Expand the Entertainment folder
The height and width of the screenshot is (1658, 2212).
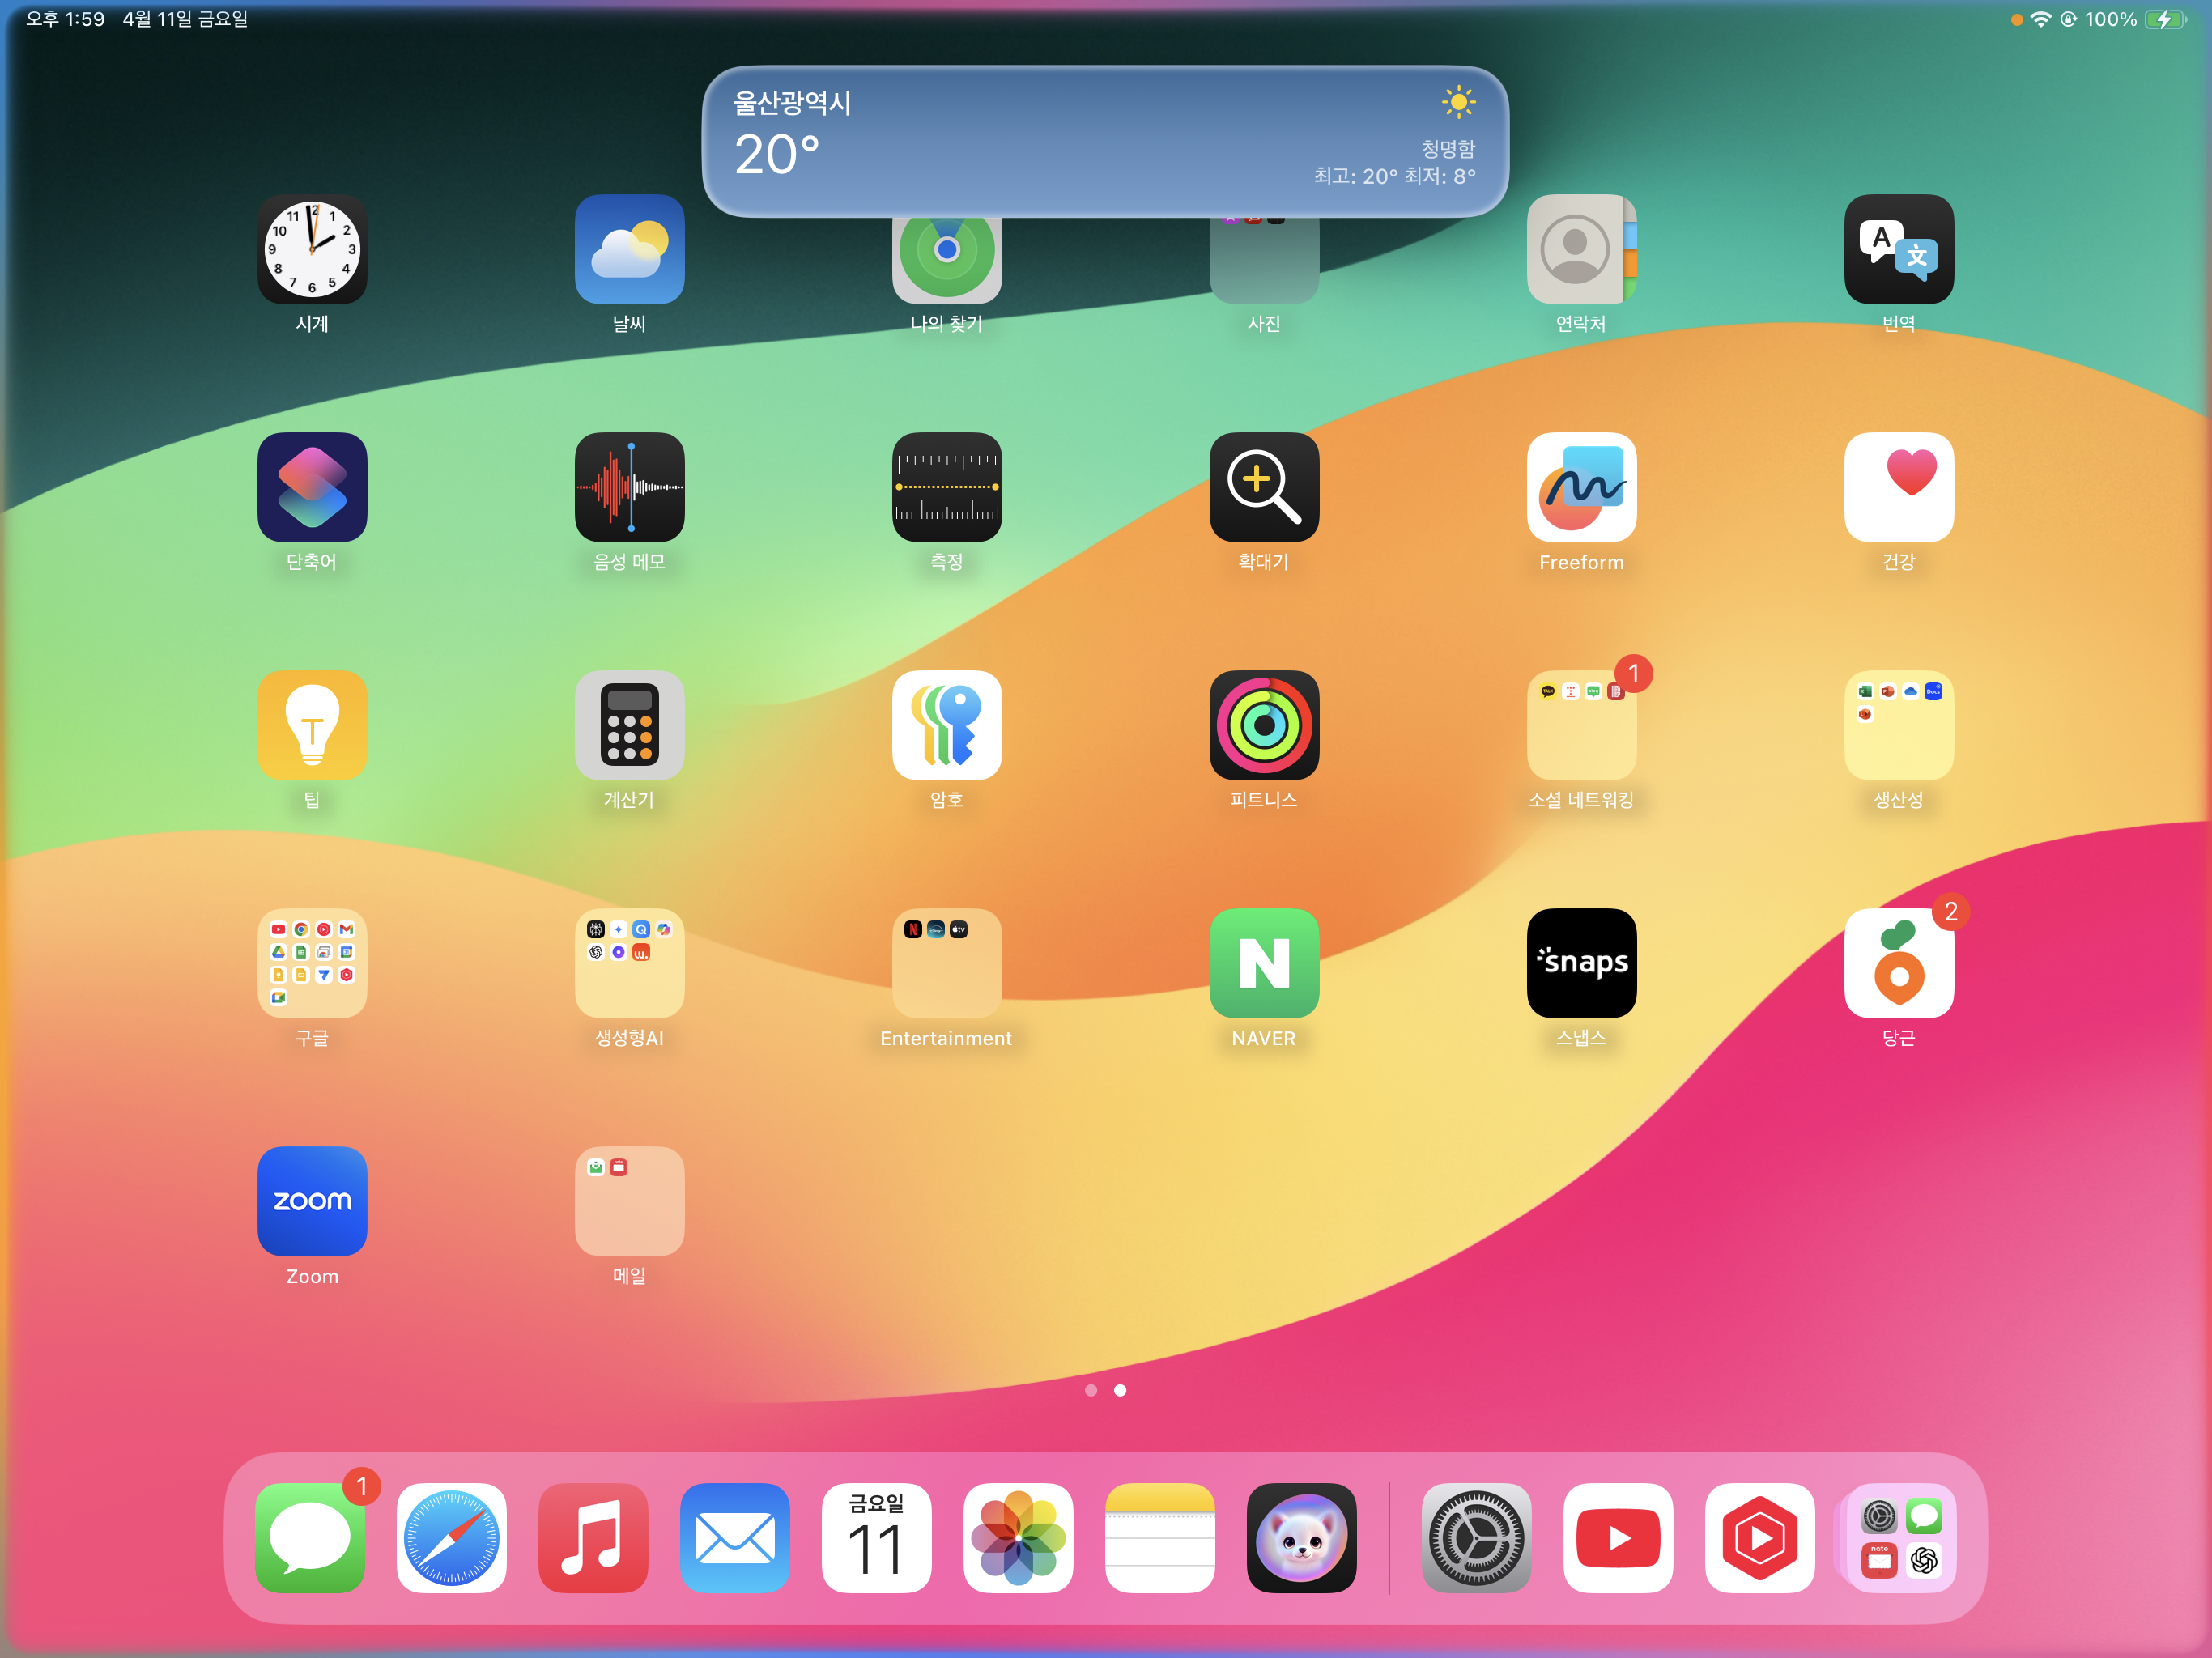click(946, 963)
